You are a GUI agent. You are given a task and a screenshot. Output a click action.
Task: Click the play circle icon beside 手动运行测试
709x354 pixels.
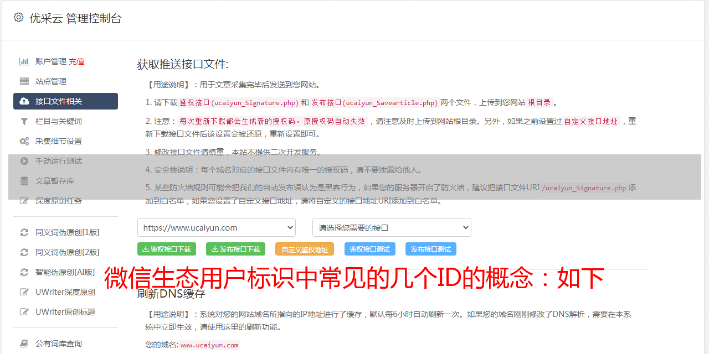(x=24, y=161)
